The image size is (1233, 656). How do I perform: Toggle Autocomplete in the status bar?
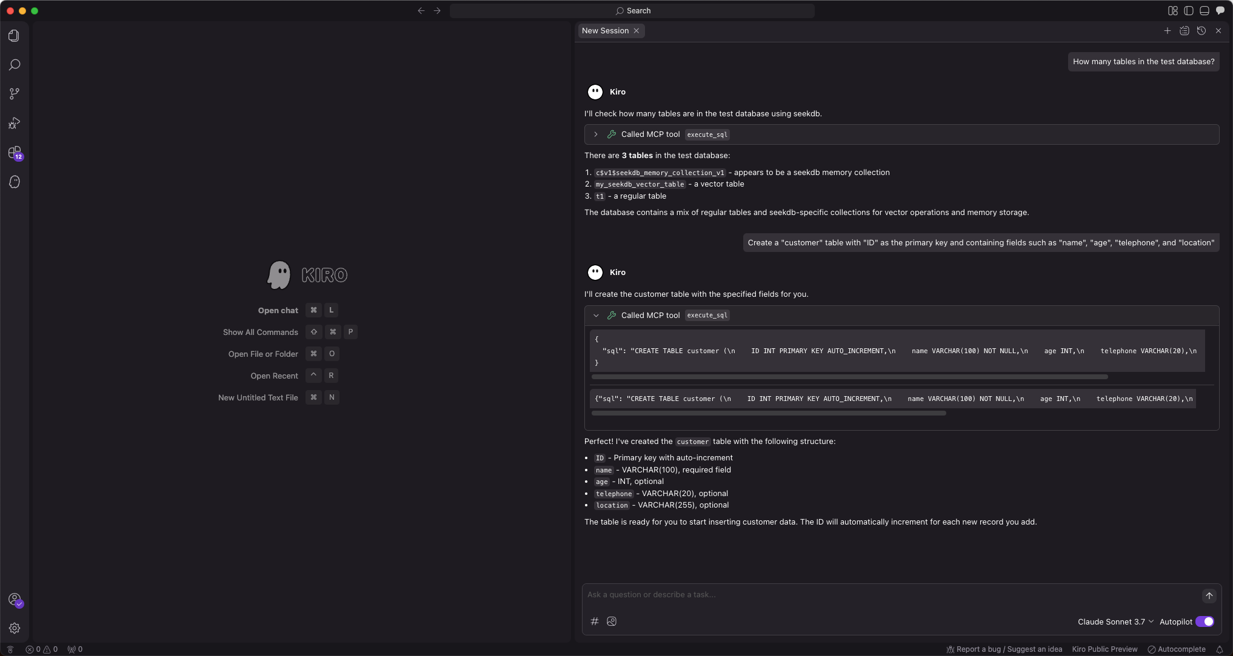point(1176,649)
